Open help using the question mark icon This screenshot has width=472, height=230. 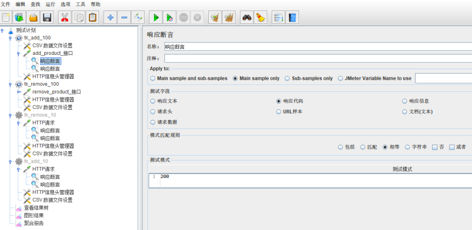point(292,18)
